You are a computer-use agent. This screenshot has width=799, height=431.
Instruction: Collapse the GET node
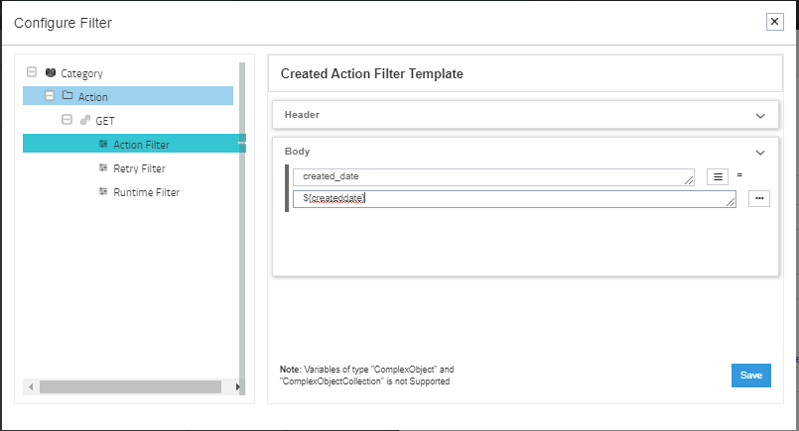(67, 120)
